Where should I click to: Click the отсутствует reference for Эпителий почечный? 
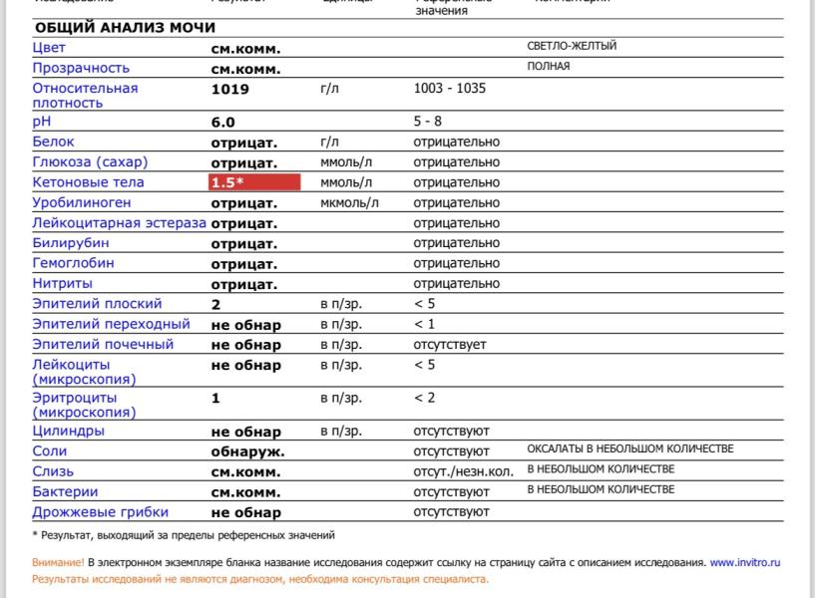[450, 345]
